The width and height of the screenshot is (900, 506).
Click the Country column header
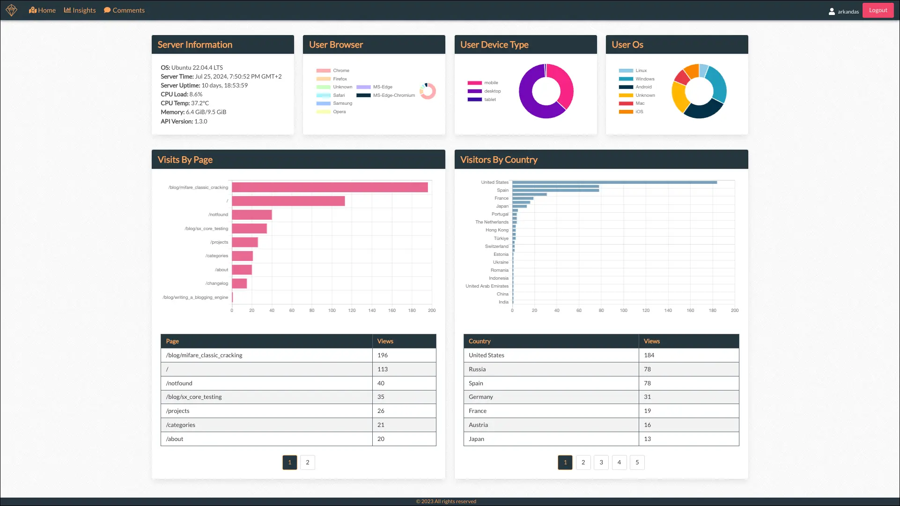480,341
